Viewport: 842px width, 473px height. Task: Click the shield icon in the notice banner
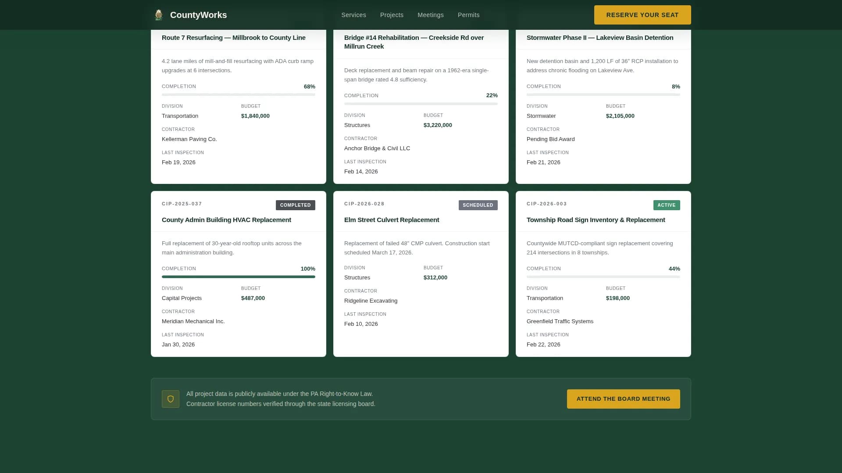pos(171,399)
